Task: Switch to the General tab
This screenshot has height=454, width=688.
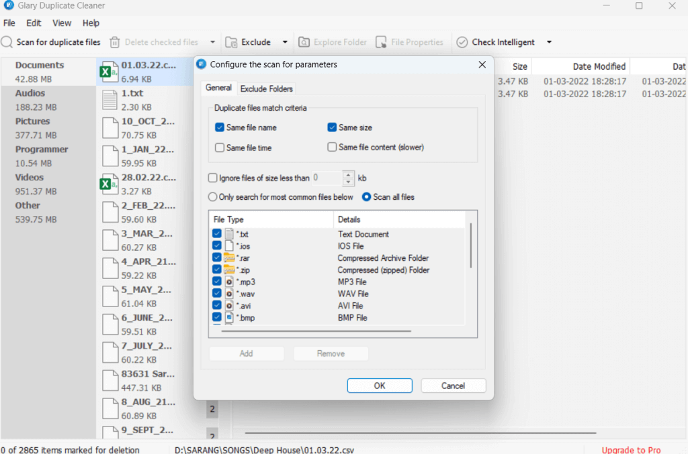Action: tap(218, 88)
